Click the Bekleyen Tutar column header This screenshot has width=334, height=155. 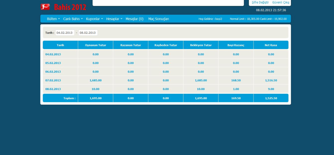(201, 45)
